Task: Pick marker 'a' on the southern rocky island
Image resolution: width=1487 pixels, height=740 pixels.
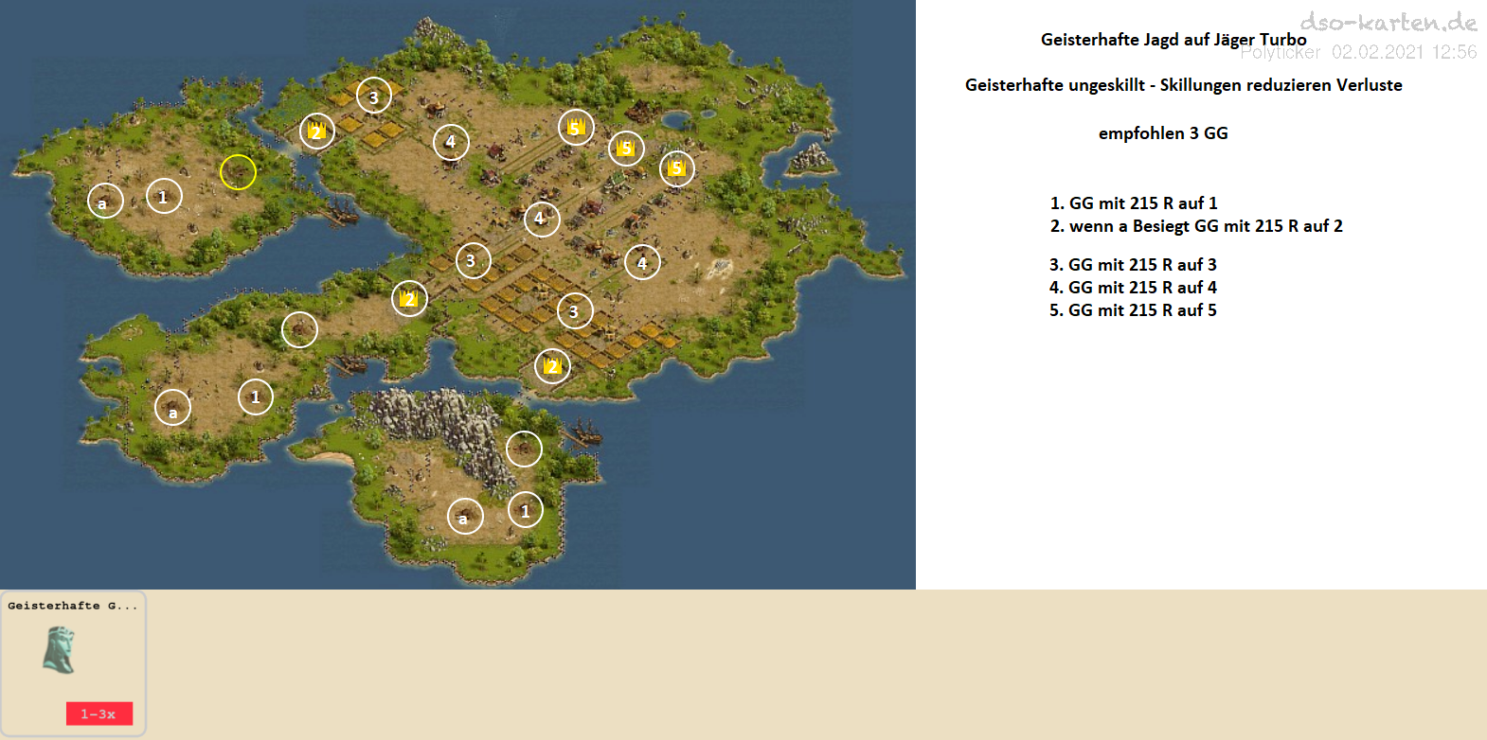Action: [x=465, y=516]
